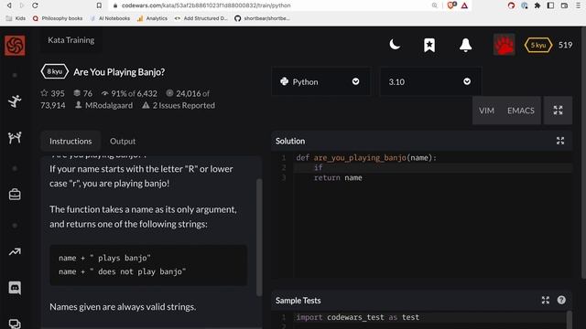Viewport: 586px width, 329px height.
Task: Expand the Sample Tests panel icon
Action: (x=546, y=300)
